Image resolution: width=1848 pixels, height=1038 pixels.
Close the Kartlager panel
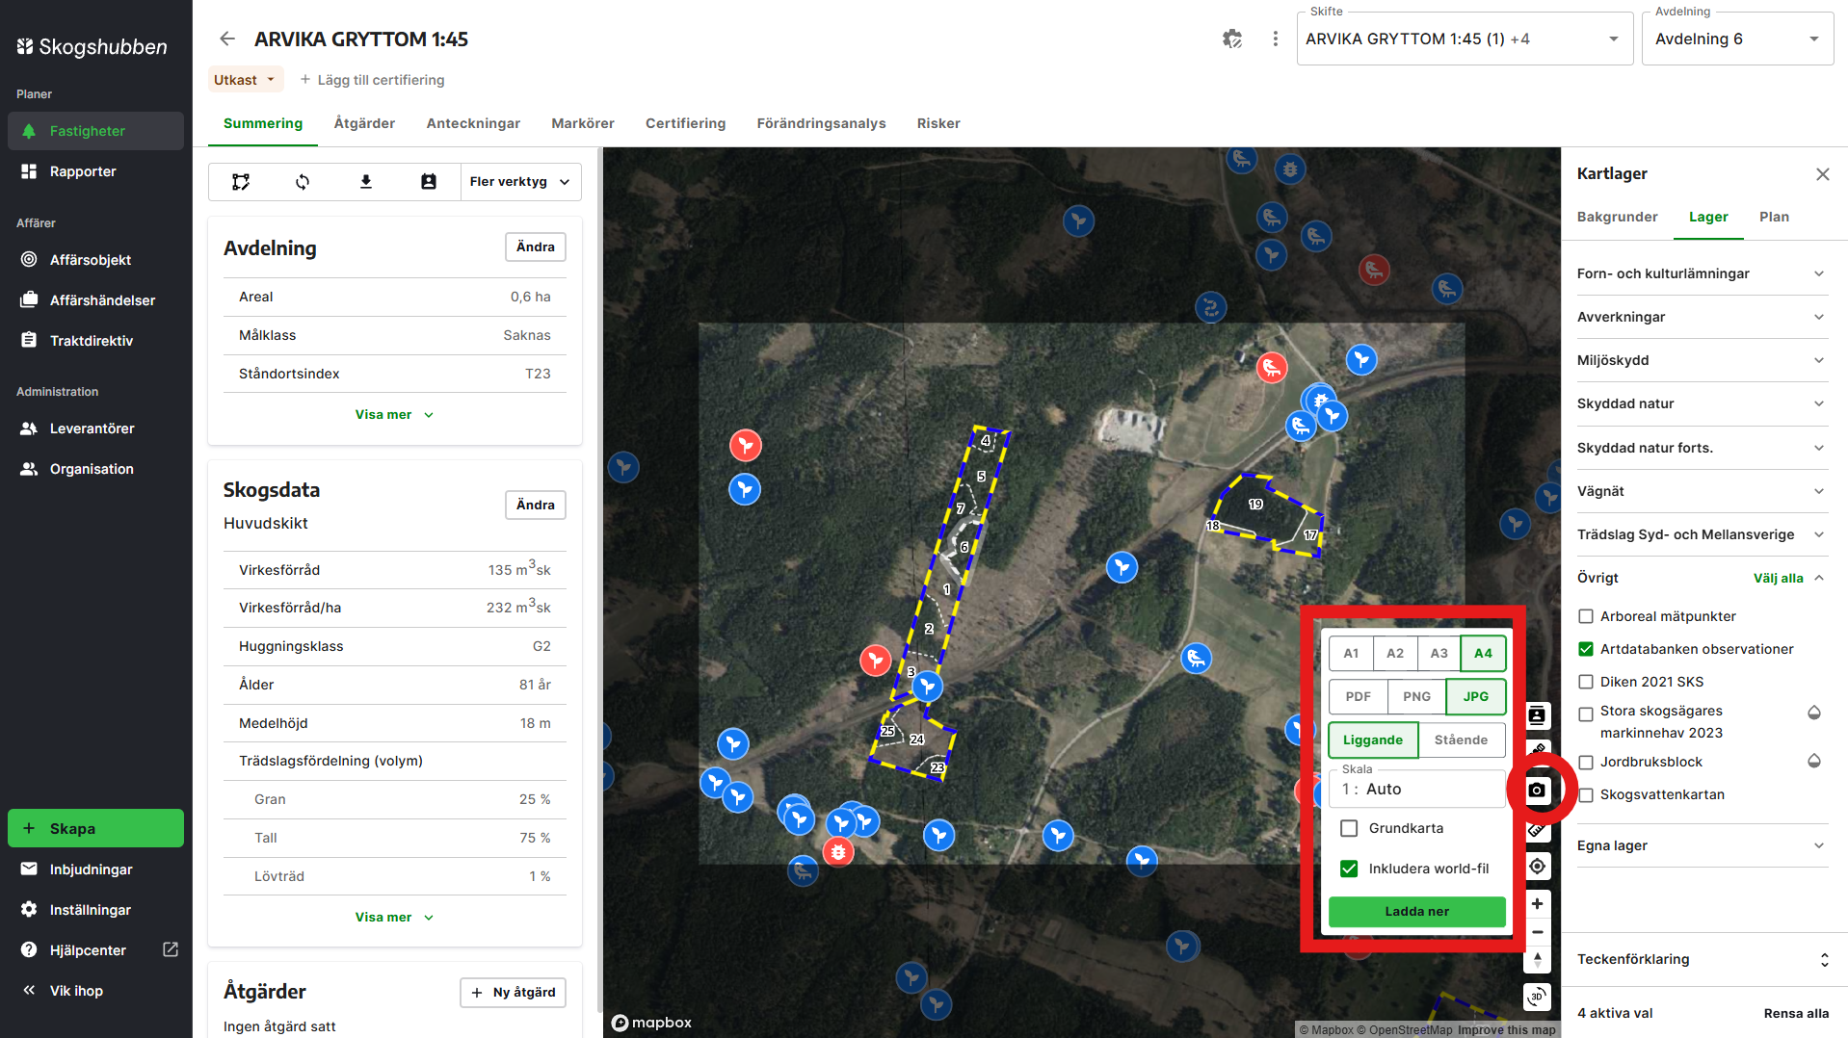1823,174
